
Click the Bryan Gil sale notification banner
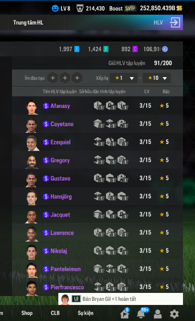(121, 299)
